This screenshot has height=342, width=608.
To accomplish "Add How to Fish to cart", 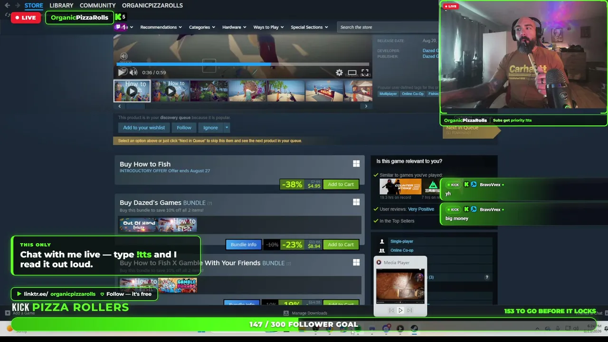I will point(341,184).
